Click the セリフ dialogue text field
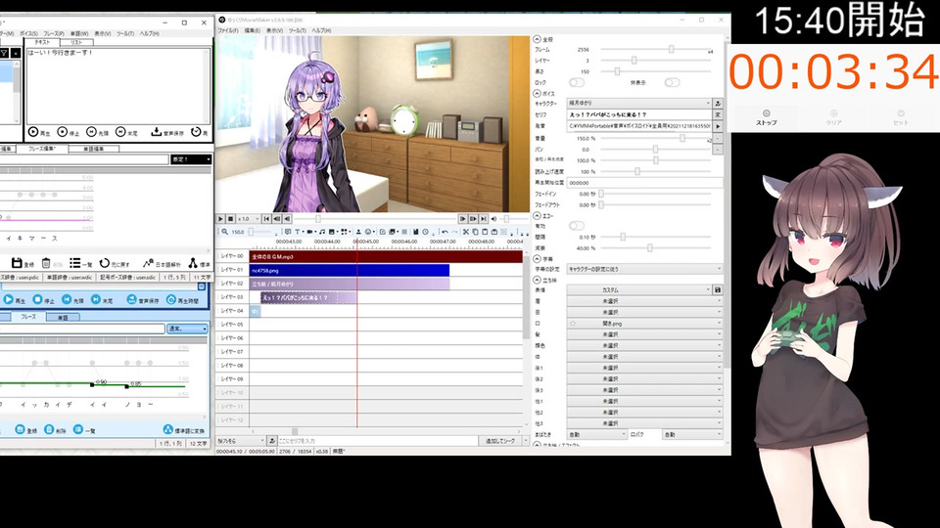940x528 pixels. [x=639, y=114]
